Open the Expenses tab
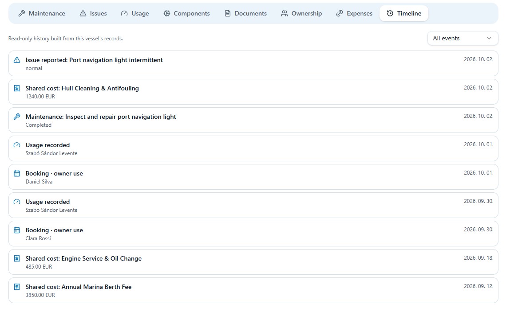 pos(354,13)
